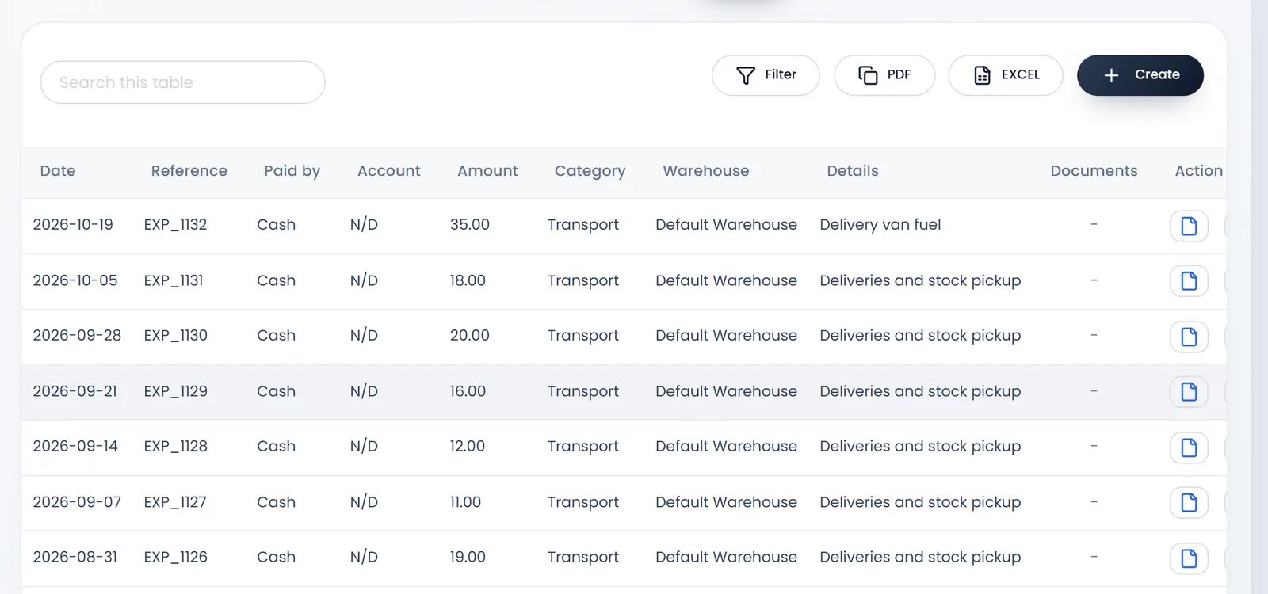This screenshot has height=594, width=1268.
Task: Click date 2026-08-31
Action: [x=75, y=558]
